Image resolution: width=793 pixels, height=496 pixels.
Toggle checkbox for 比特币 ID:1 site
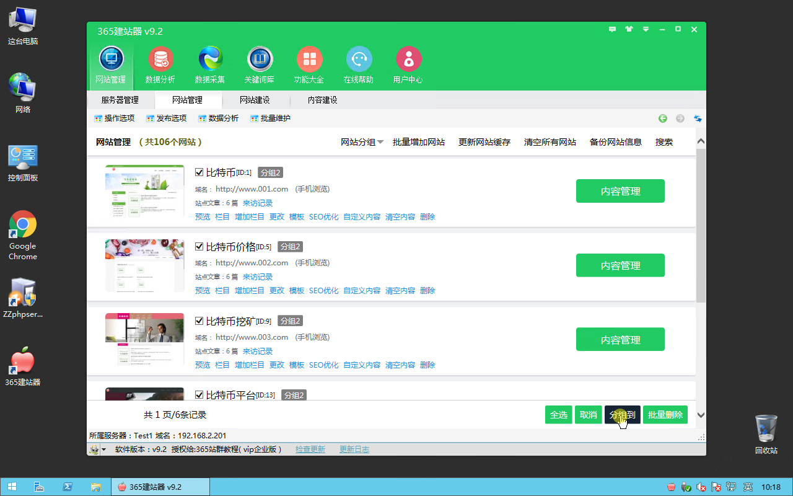(x=199, y=172)
